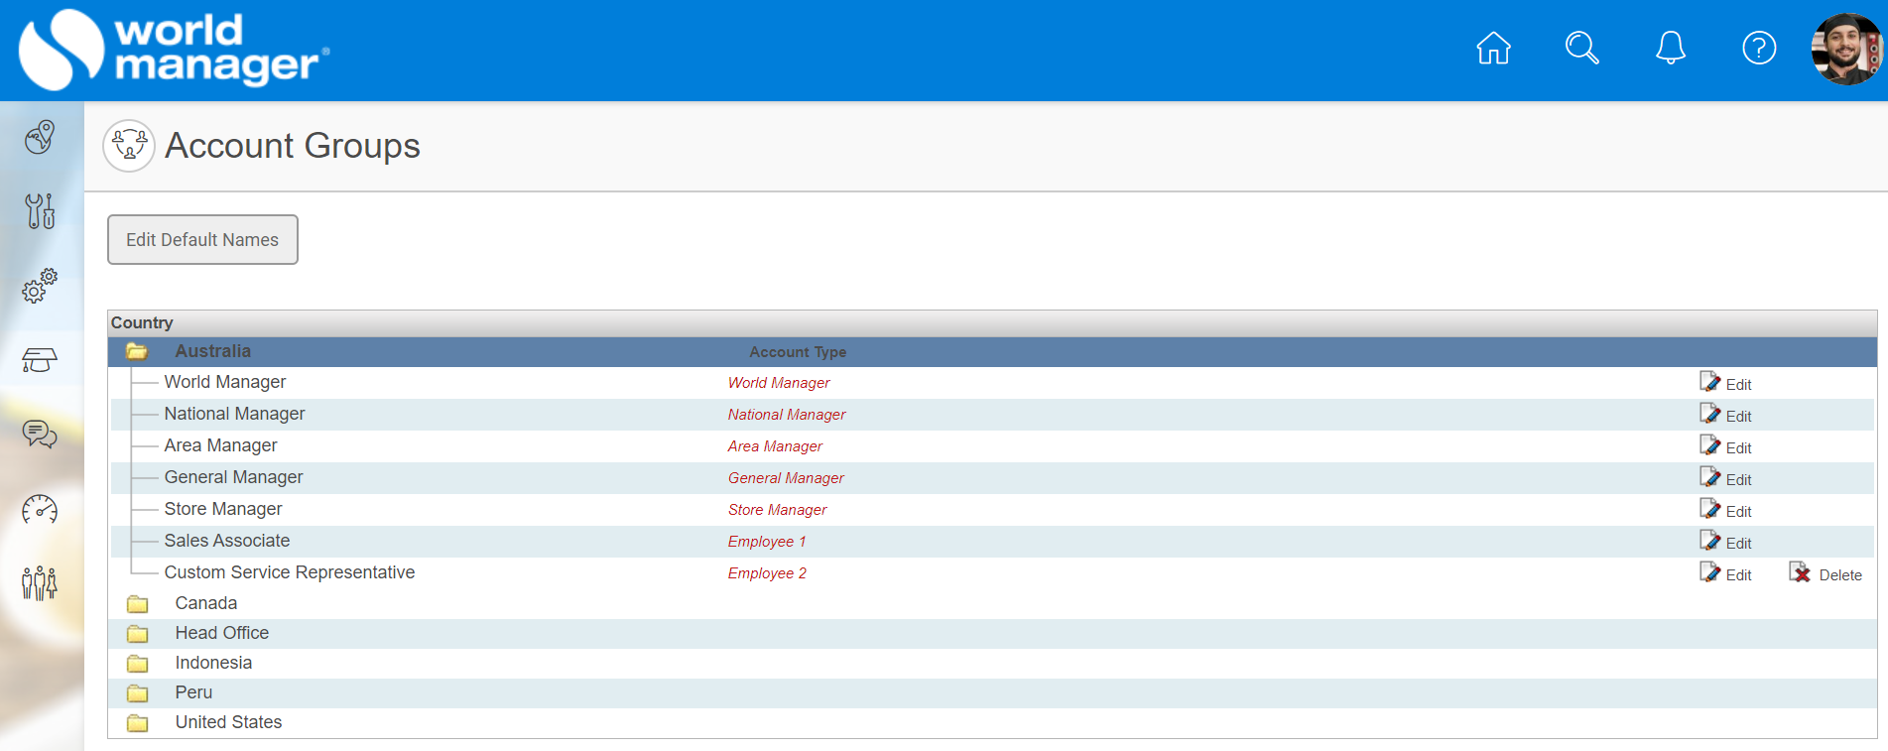Click the help question mark icon
The height and width of the screenshot is (751, 1888).
1759,48
